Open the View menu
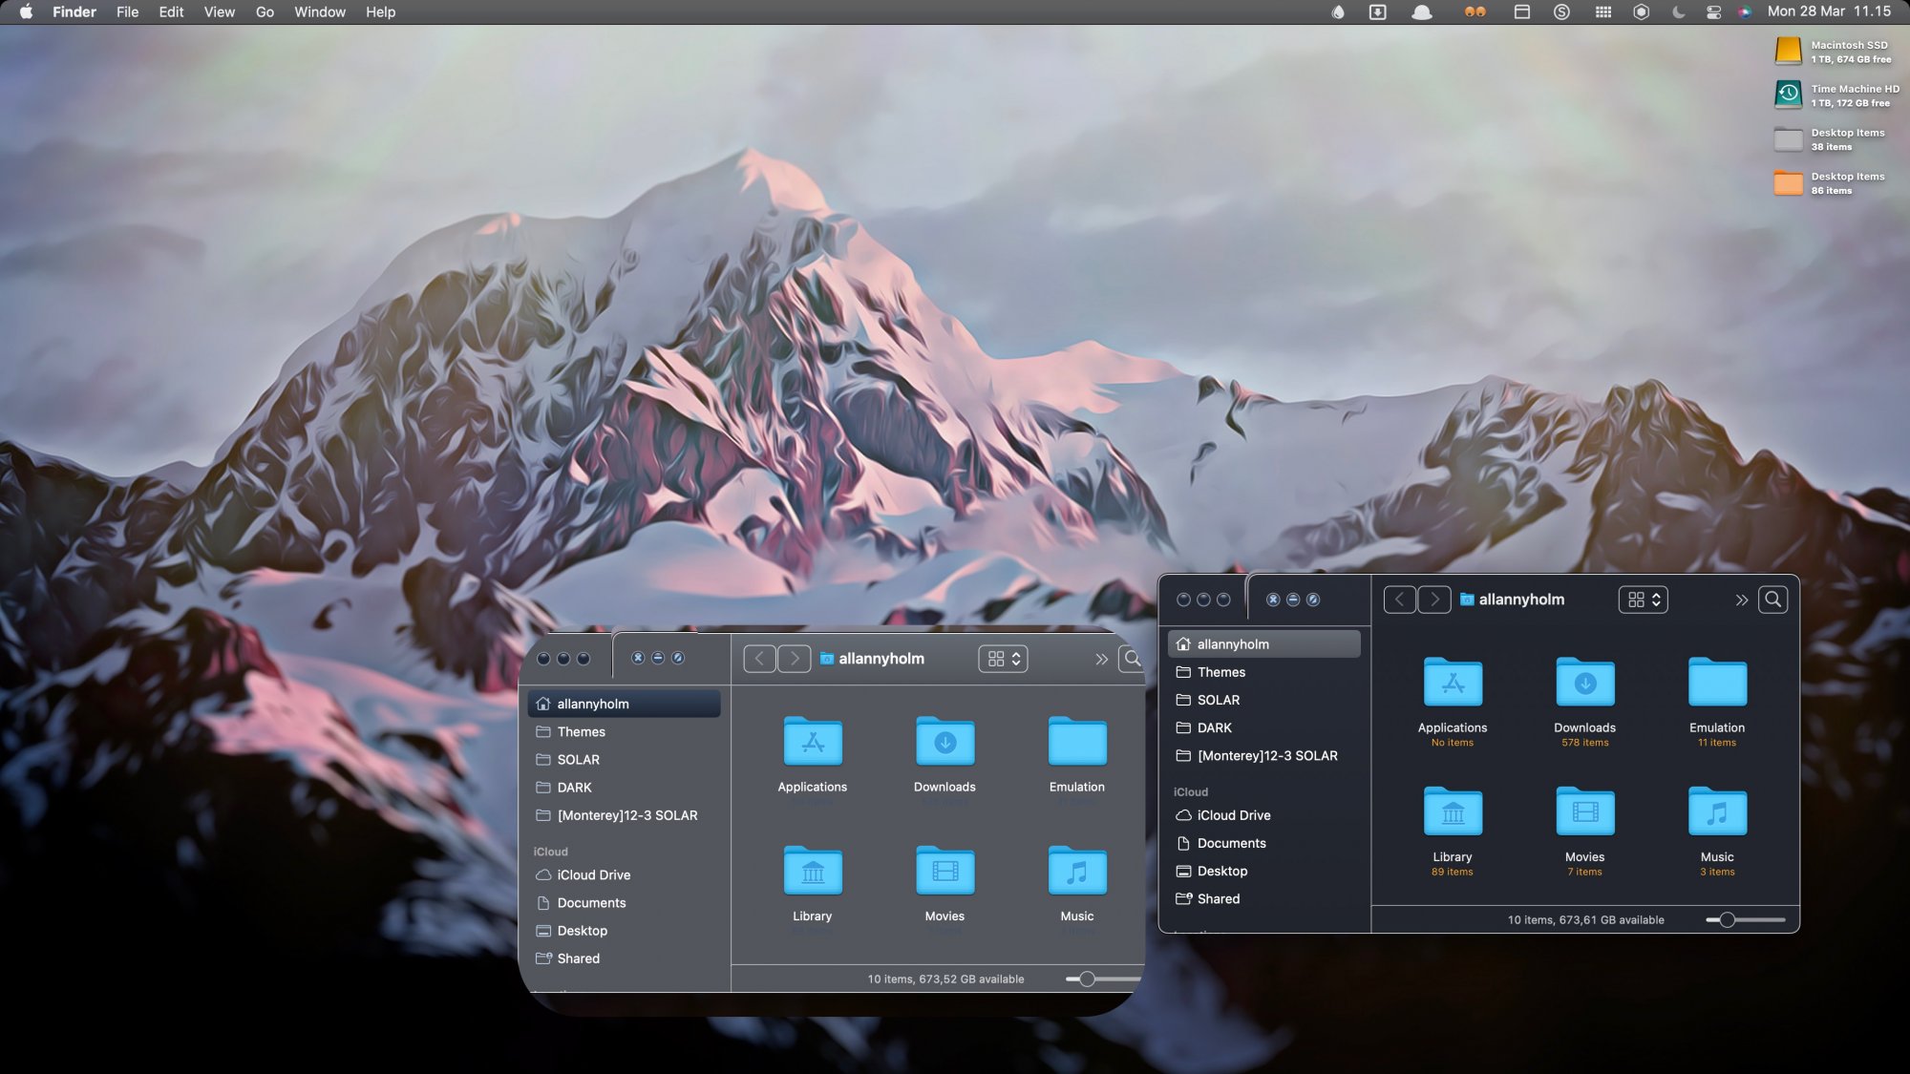 219,12
